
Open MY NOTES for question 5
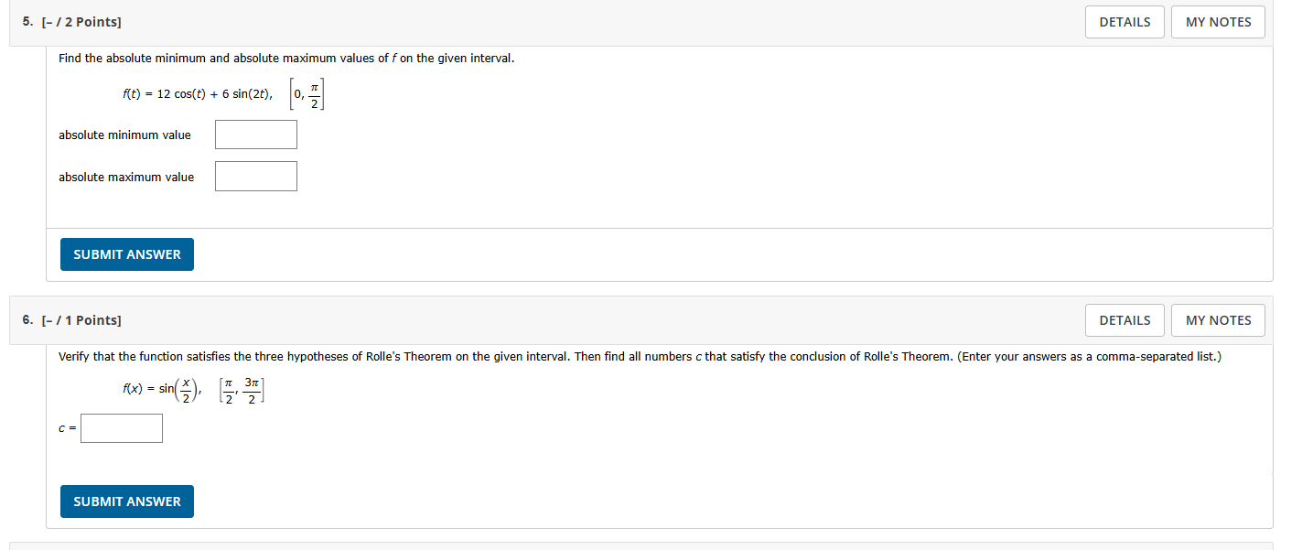point(1218,22)
